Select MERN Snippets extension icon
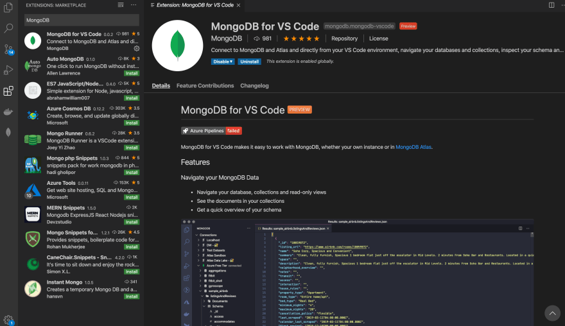The width and height of the screenshot is (565, 326). coord(33,215)
